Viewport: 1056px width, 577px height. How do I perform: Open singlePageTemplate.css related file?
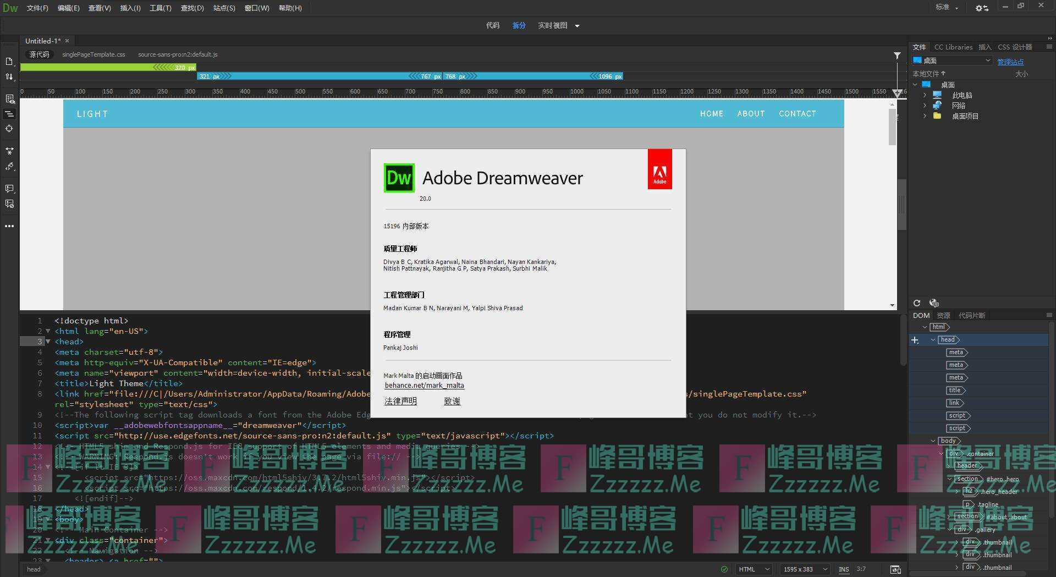point(94,54)
